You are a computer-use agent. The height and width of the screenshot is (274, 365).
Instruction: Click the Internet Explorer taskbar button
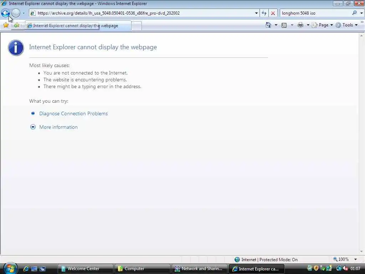(257, 269)
